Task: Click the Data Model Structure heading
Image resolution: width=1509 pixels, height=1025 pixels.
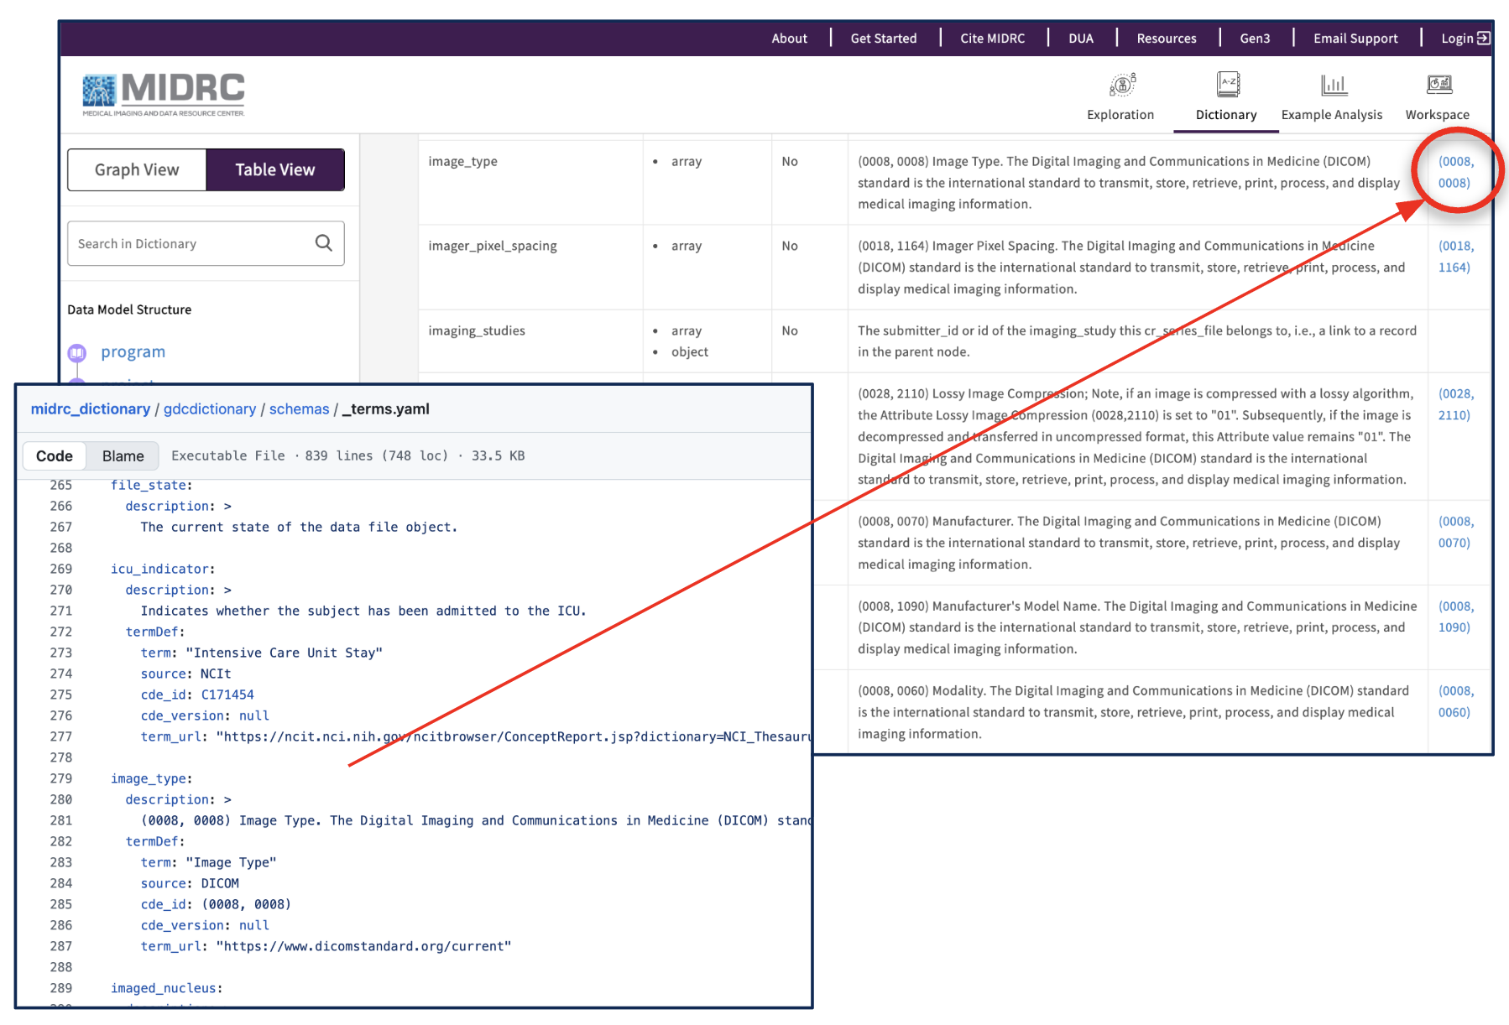Action: click(x=129, y=310)
